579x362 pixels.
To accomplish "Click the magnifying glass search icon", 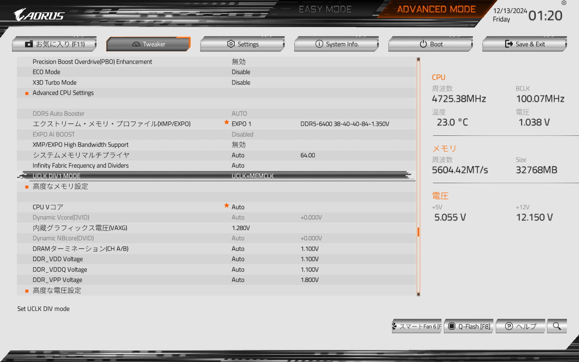I will point(557,326).
